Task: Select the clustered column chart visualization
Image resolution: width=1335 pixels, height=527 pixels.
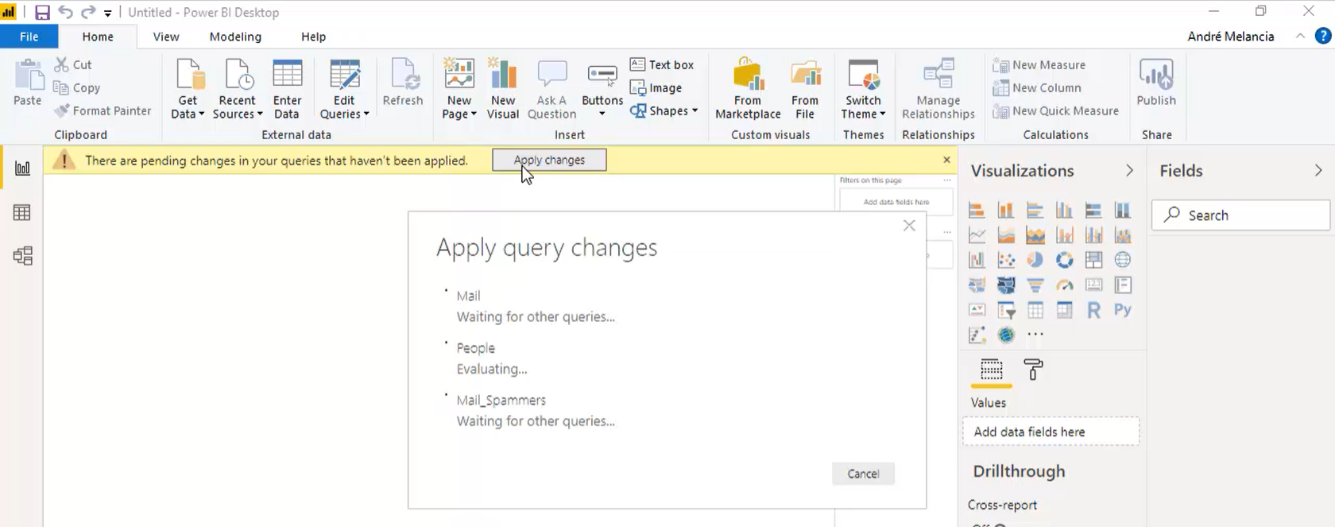Action: (x=1064, y=211)
